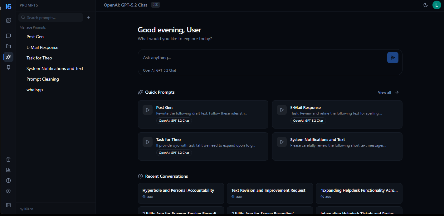Select the Prompt Cleaning entry in the sidebar
Viewport: 444px width, 216px height.
[x=42, y=79]
